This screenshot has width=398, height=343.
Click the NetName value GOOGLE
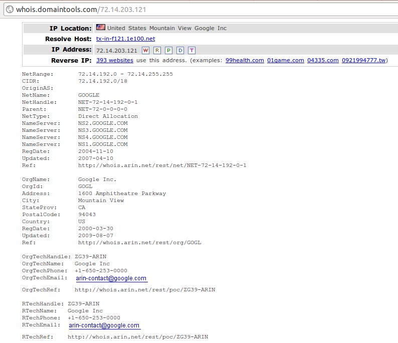pyautogui.click(x=89, y=95)
